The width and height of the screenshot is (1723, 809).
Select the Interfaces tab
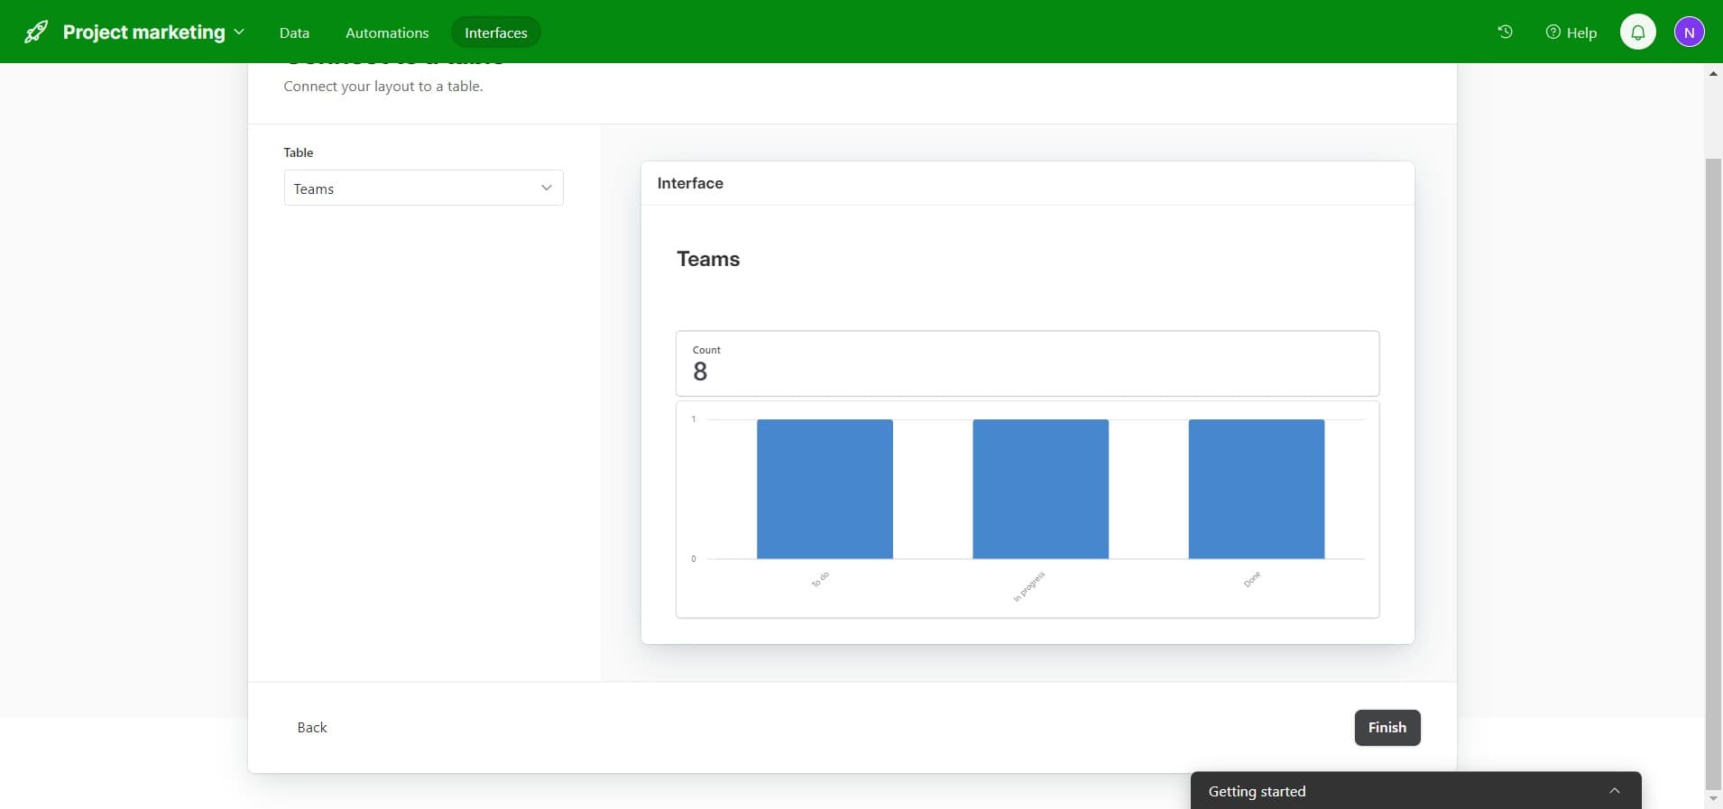[495, 32]
